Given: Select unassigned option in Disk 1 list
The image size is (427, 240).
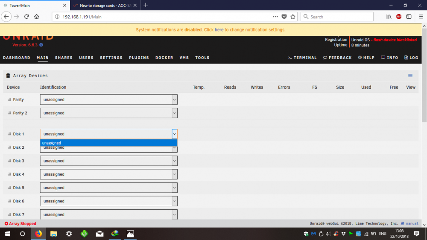Looking at the screenshot, I should pos(108,143).
